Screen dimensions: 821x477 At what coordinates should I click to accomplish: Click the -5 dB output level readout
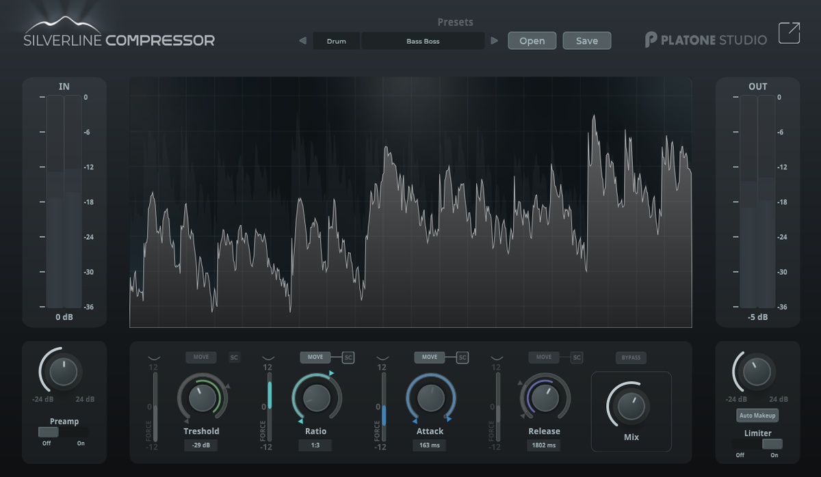click(x=757, y=317)
